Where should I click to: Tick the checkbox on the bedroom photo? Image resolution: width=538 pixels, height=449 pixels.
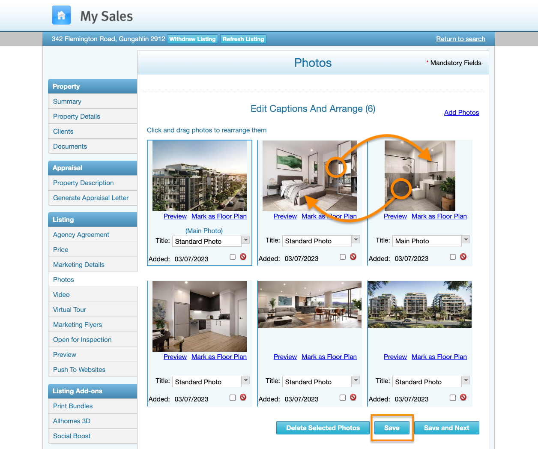tap(343, 257)
